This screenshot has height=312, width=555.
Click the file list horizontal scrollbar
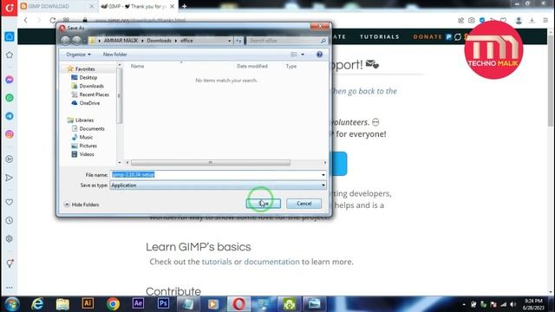[x=211, y=163]
